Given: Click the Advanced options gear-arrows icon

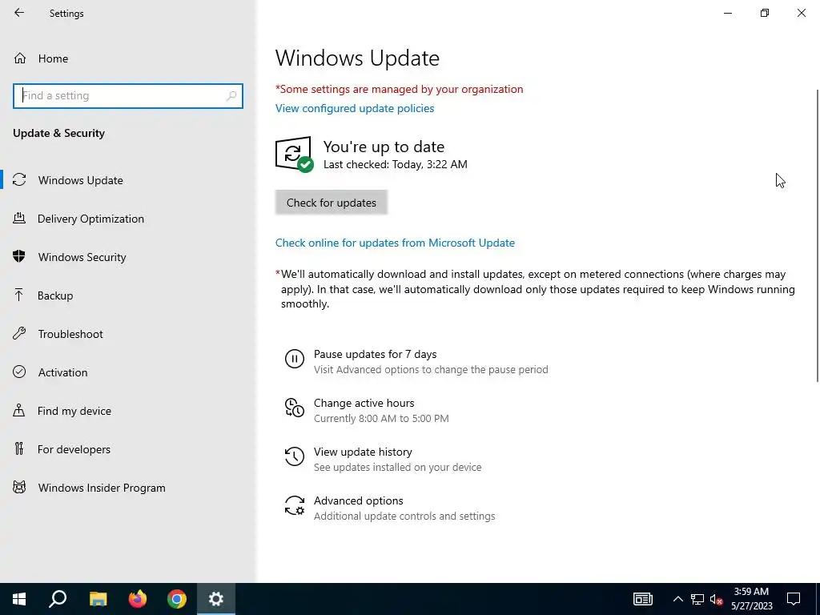Looking at the screenshot, I should pyautogui.click(x=295, y=506).
